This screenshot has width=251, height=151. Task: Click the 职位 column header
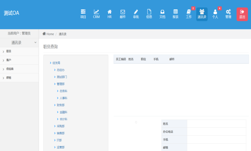point(143,59)
